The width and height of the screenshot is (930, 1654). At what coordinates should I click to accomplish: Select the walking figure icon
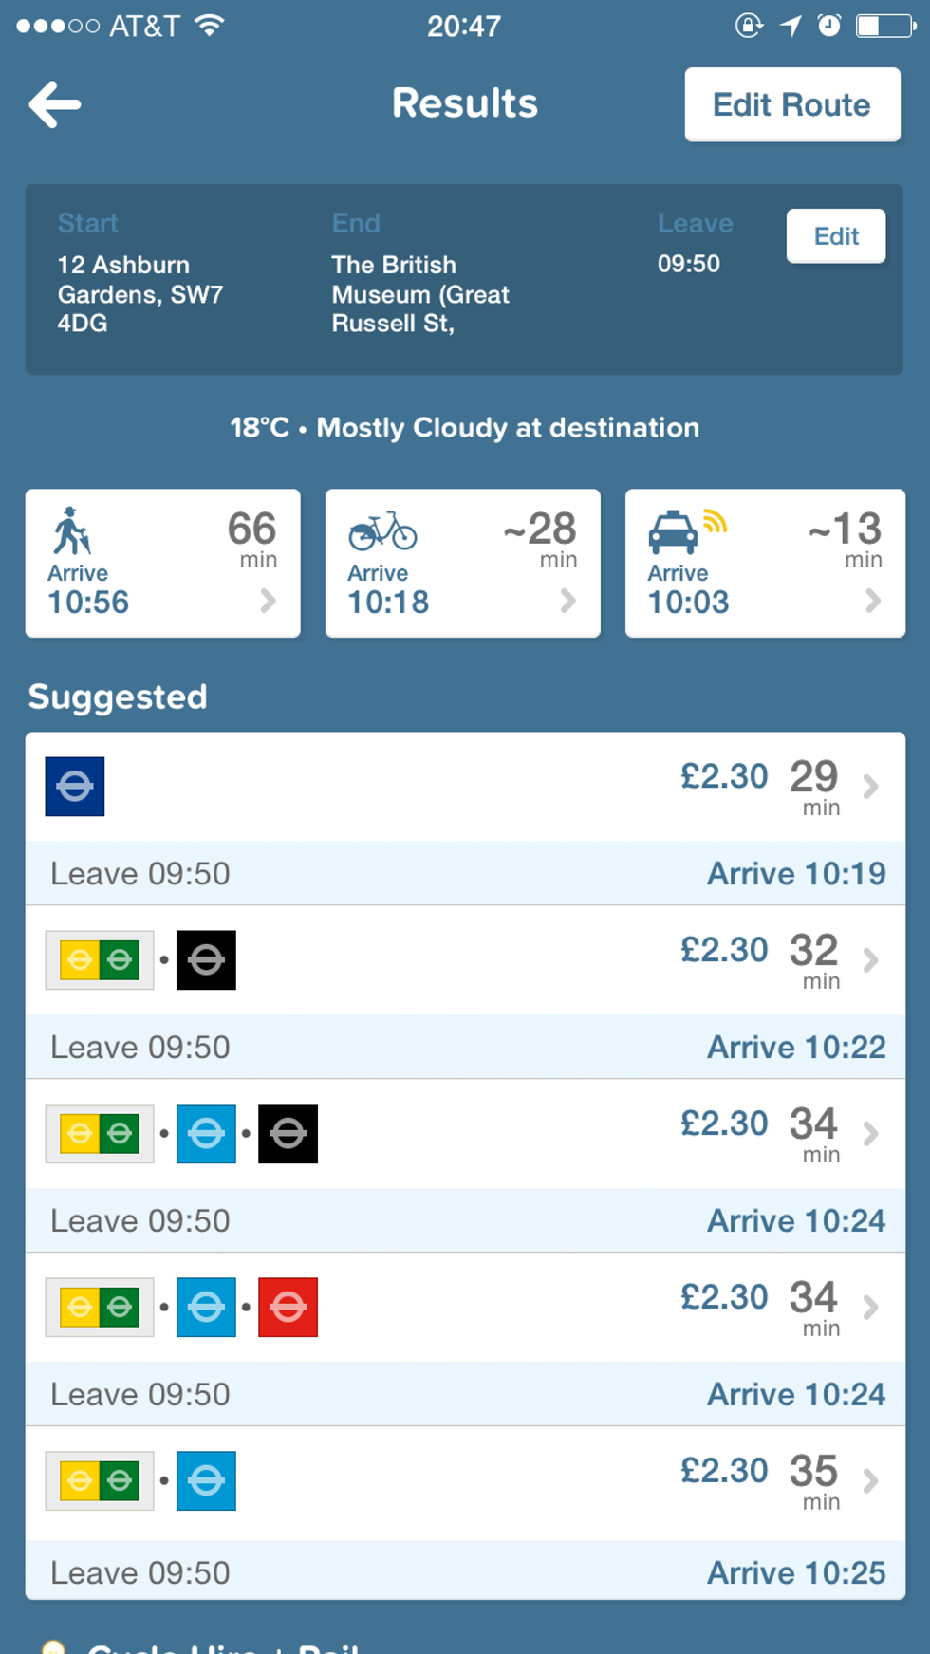tap(71, 530)
